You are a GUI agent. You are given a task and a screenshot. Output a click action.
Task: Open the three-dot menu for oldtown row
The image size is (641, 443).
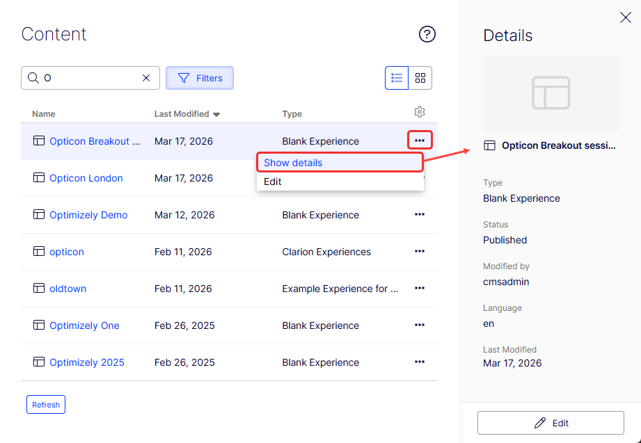click(x=420, y=288)
